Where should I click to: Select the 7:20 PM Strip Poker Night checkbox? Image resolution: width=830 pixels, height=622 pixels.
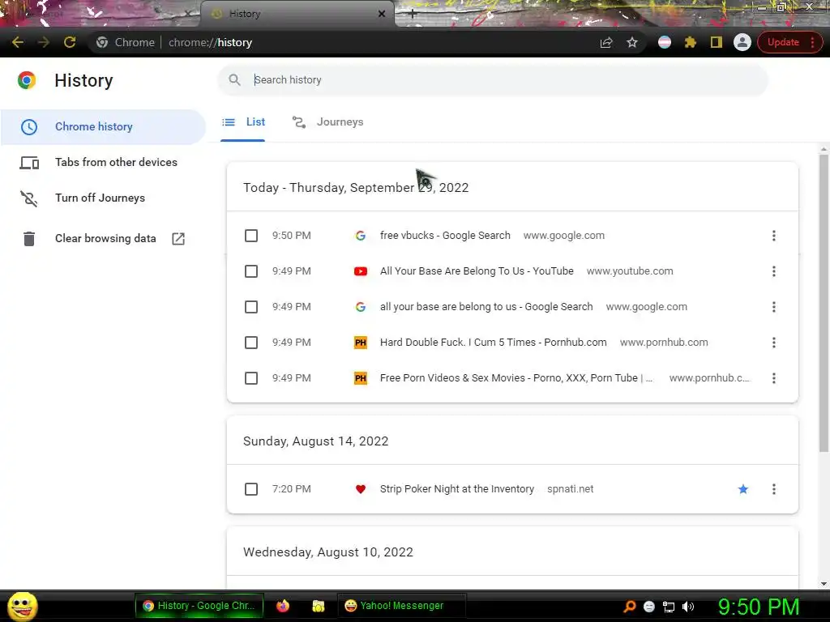251,489
